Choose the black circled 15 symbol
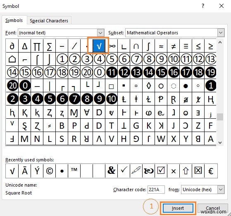 tap(161, 72)
